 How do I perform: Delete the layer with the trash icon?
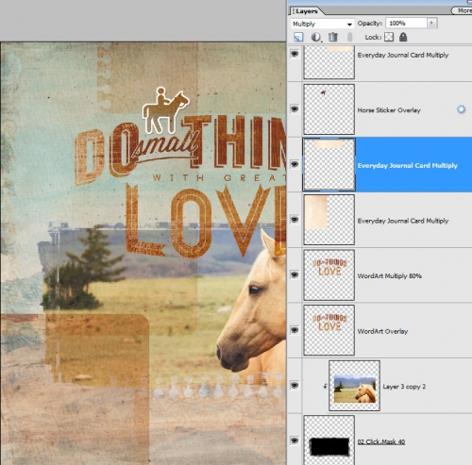point(333,37)
